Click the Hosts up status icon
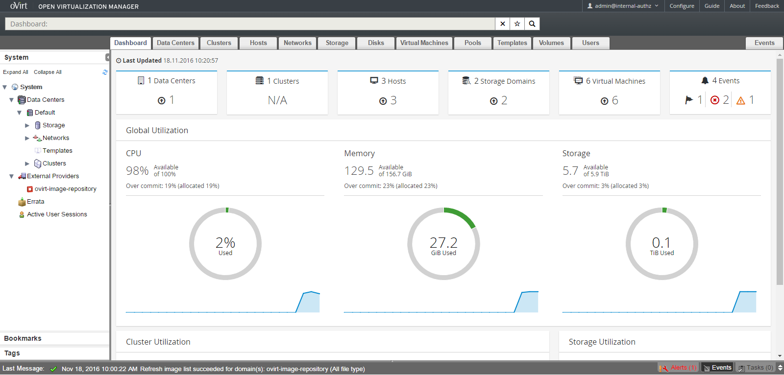784x375 pixels. 383,101
